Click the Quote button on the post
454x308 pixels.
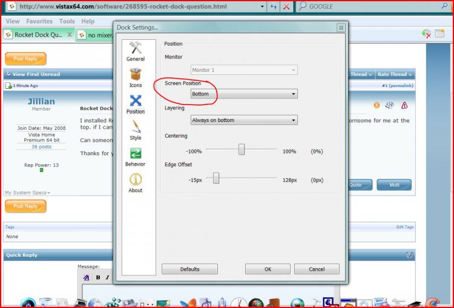[361, 185]
